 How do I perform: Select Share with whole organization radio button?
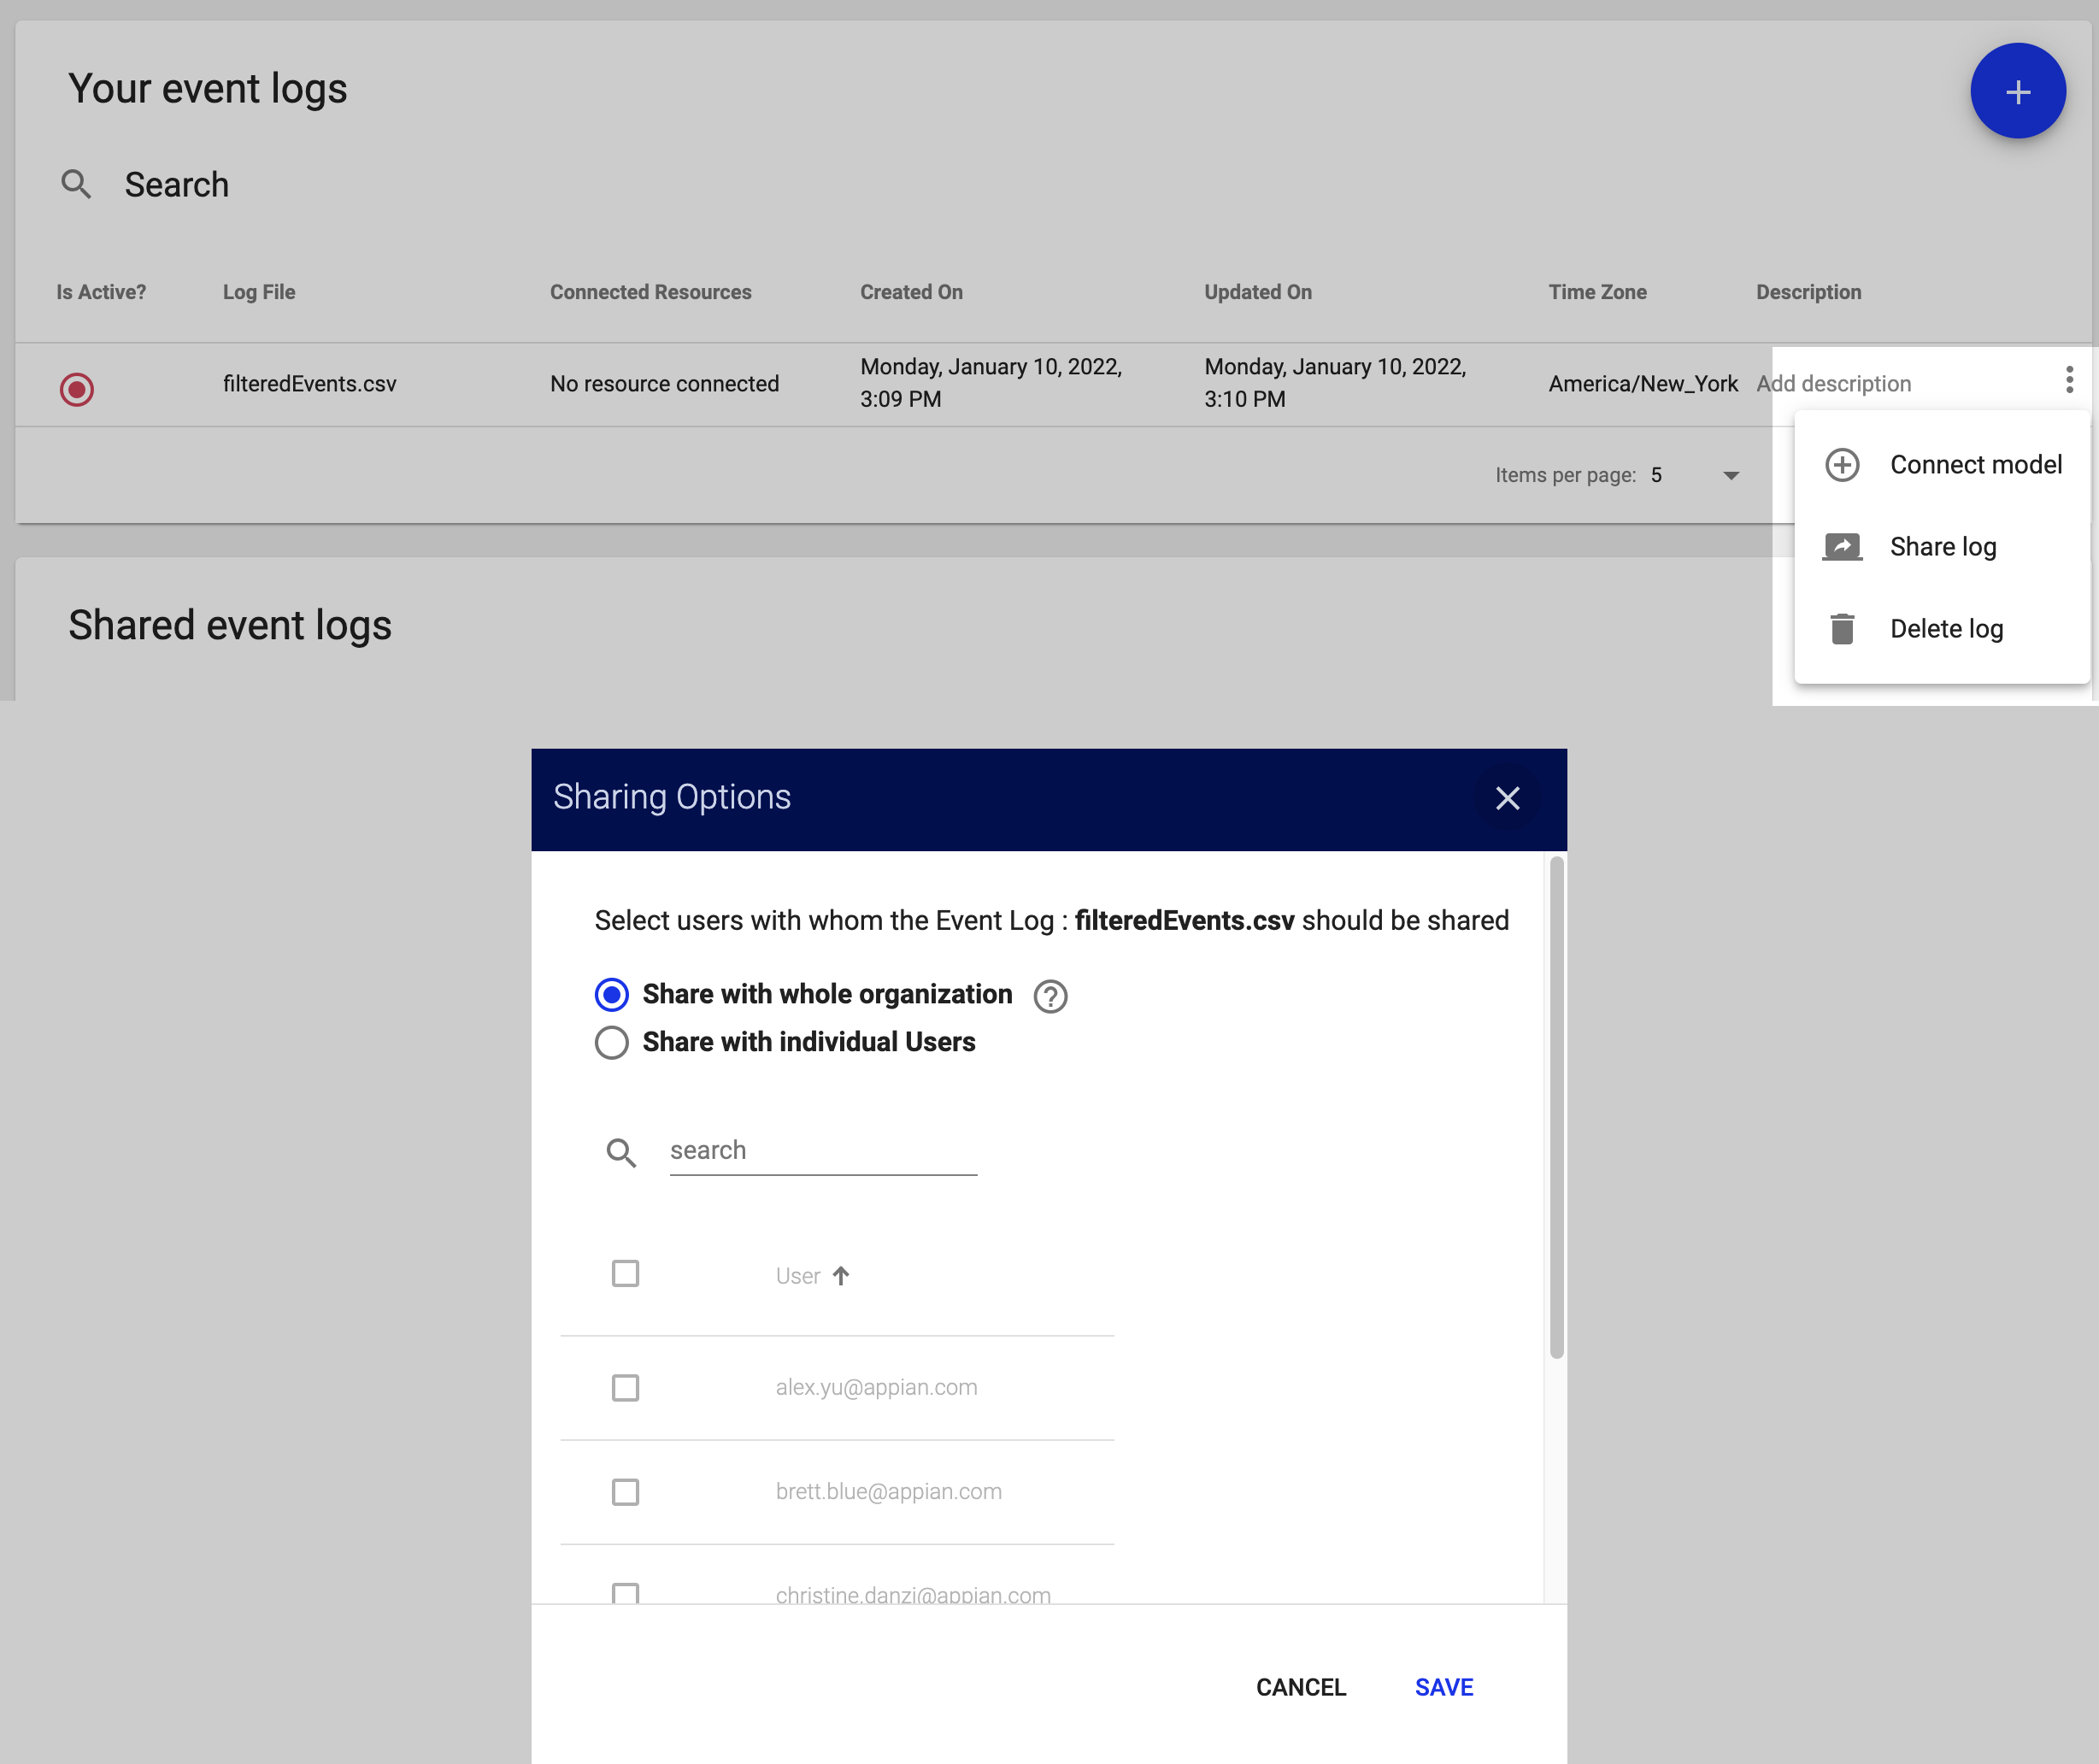tap(612, 994)
